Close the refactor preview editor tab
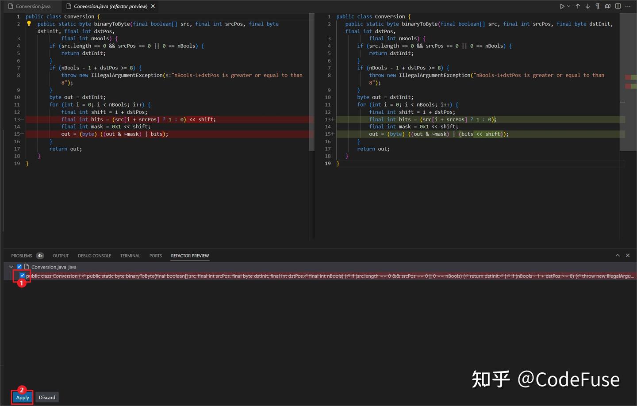Image resolution: width=637 pixels, height=406 pixels. click(x=153, y=6)
